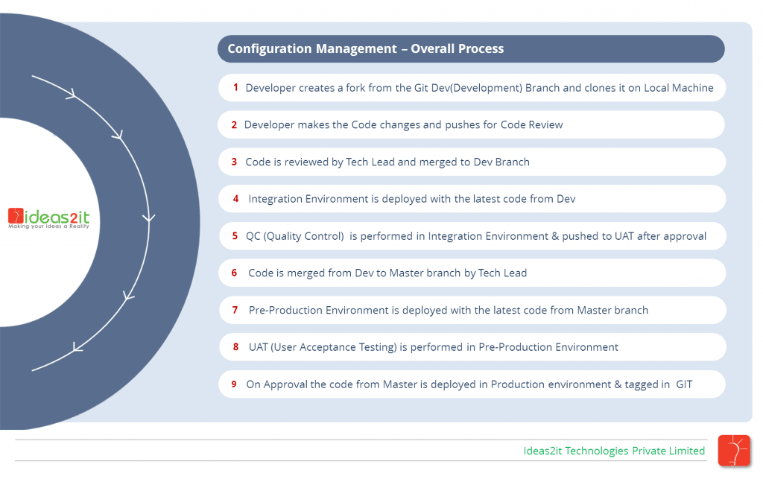The image size is (763, 482).
Task: Open step 9 about Production deployment and GIT tagging
Action: [x=472, y=384]
